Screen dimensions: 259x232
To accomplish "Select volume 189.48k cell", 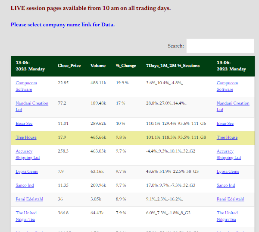I will pyautogui.click(x=98, y=103).
